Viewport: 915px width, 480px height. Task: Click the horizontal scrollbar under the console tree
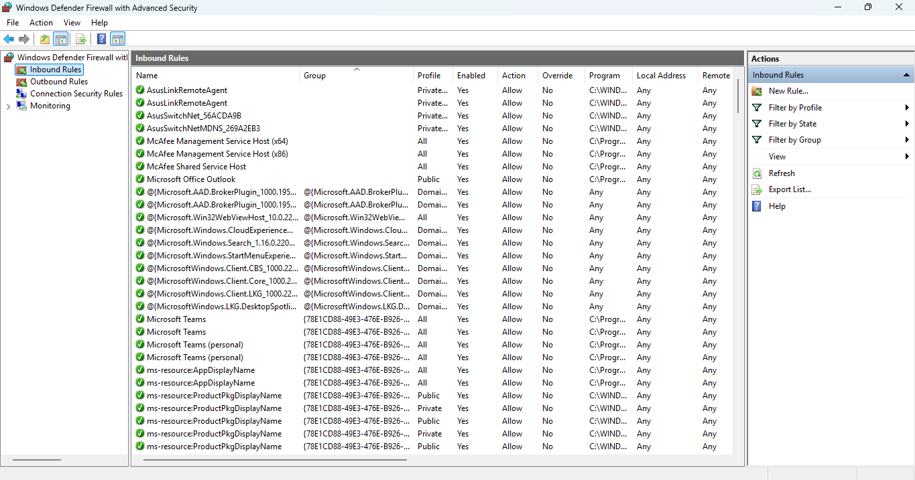click(36, 460)
